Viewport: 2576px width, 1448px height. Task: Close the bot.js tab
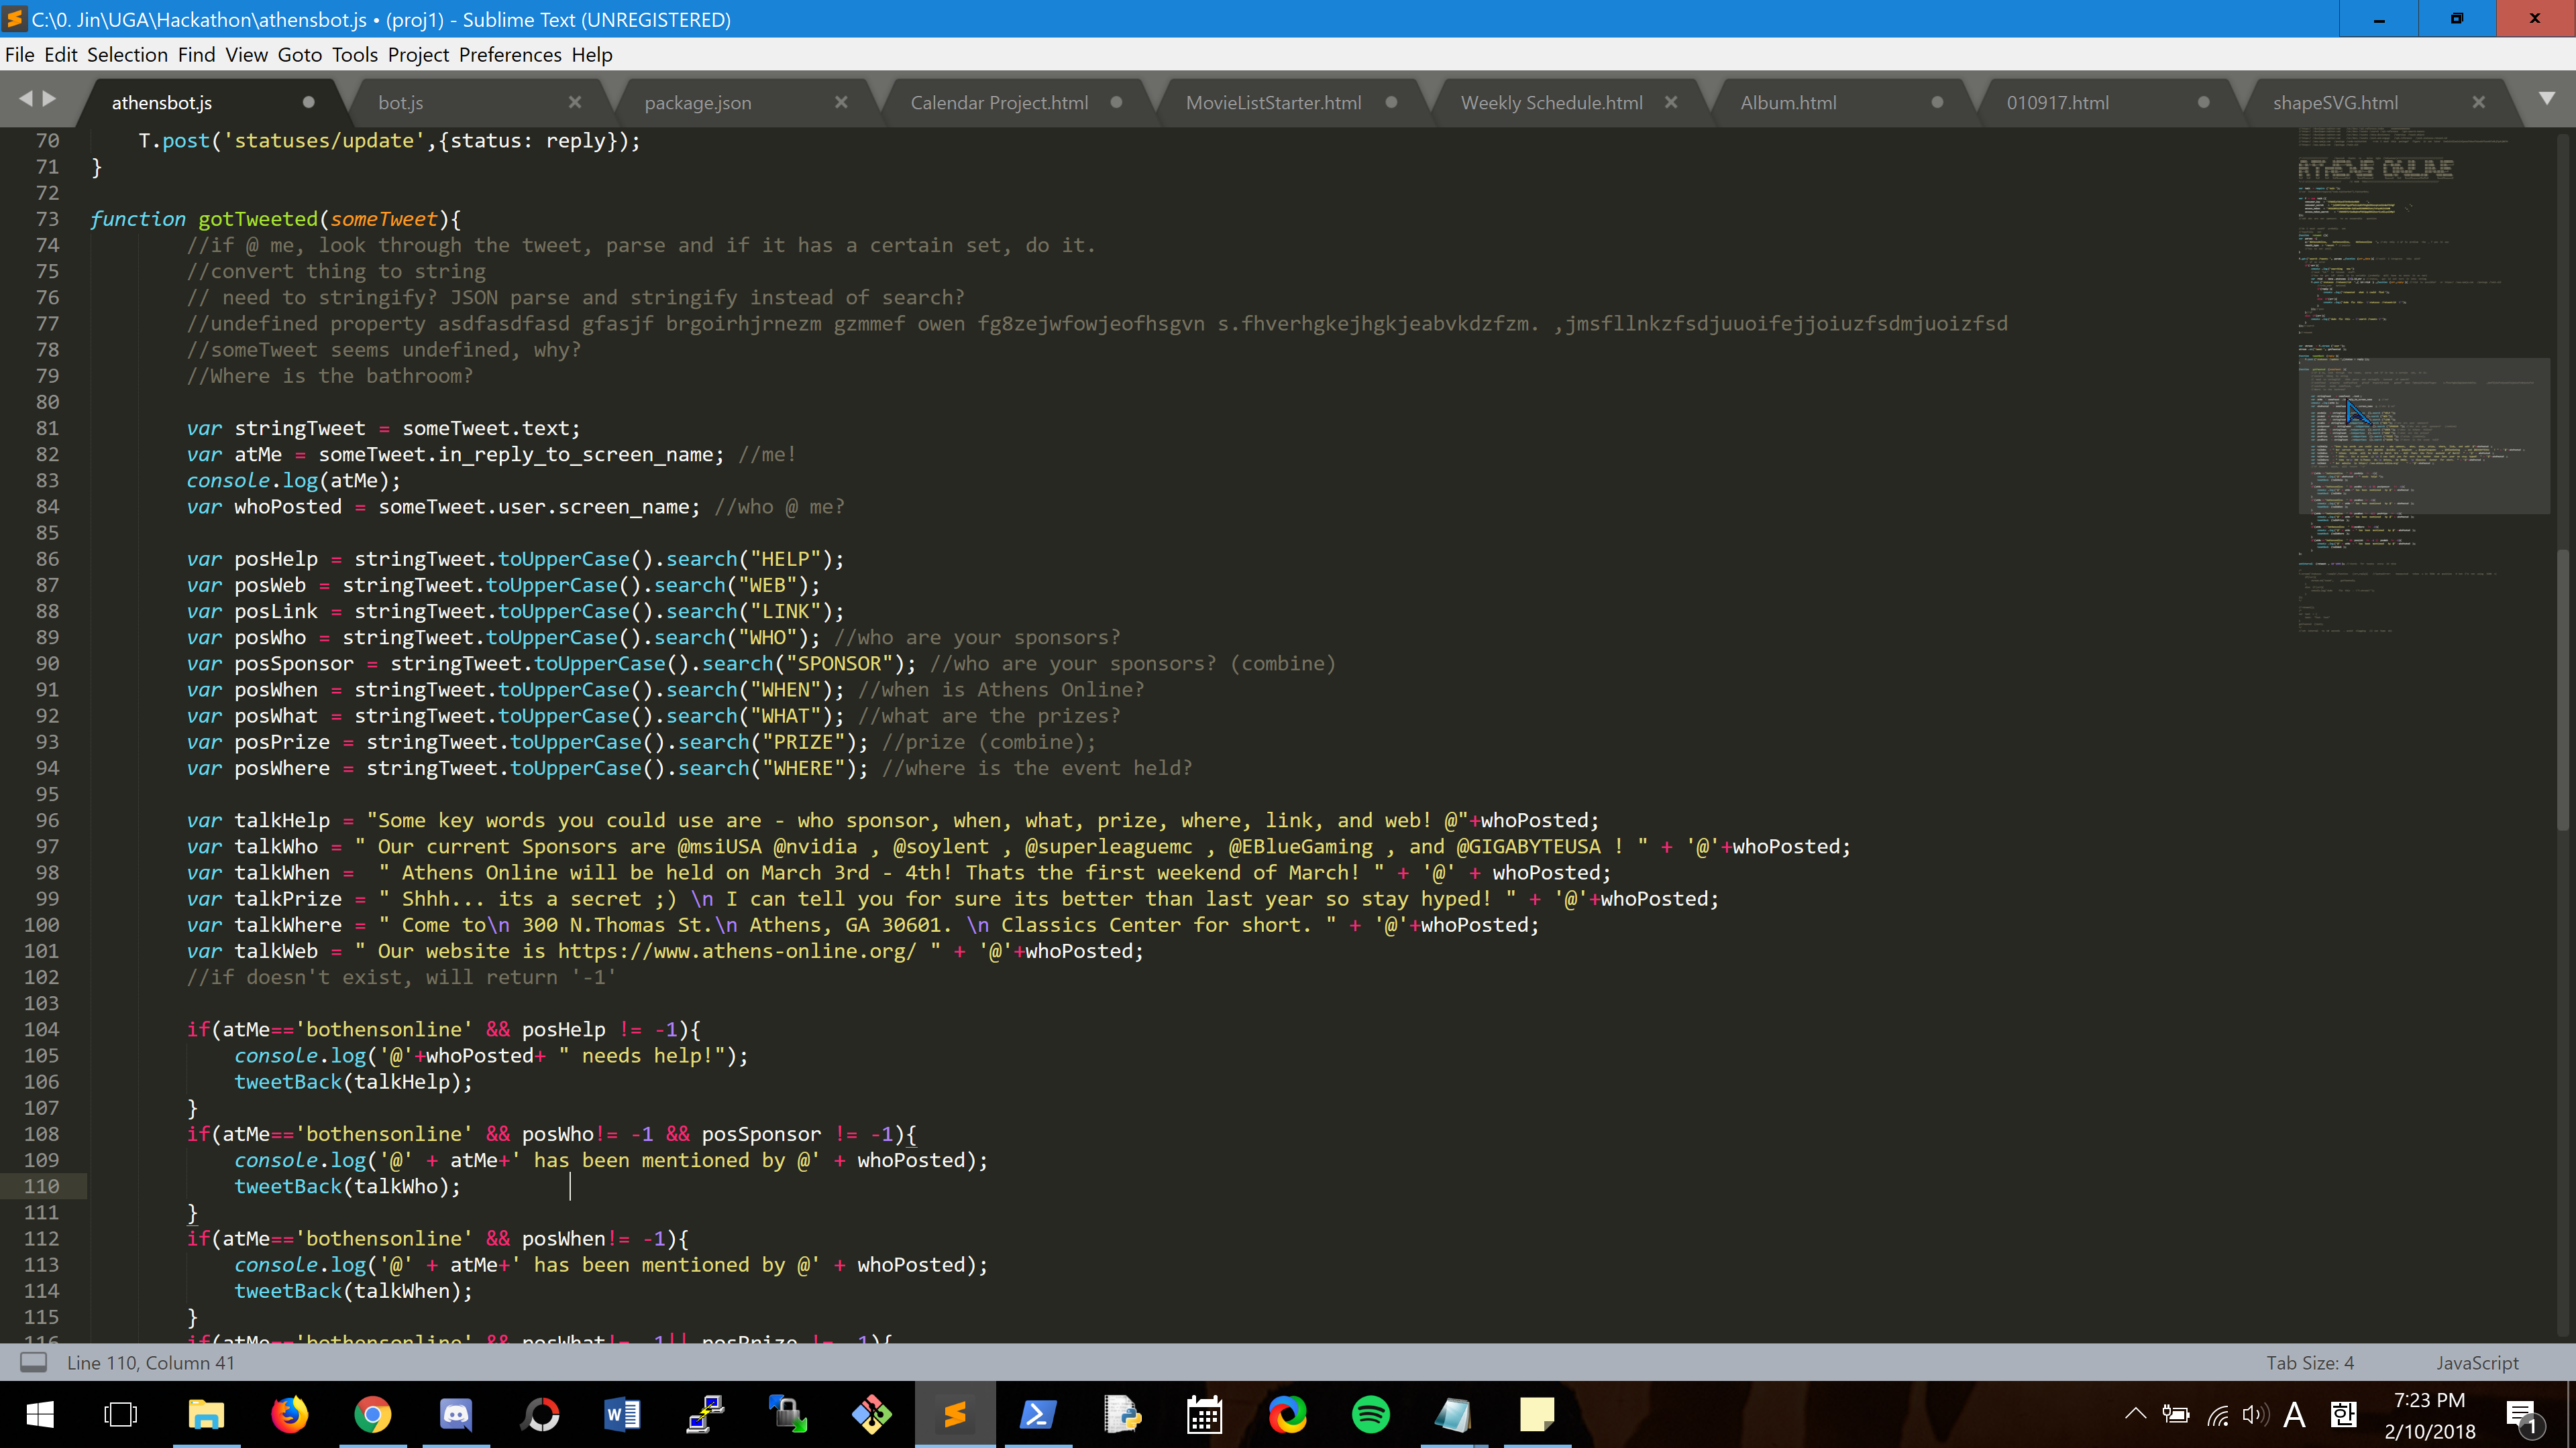click(575, 102)
